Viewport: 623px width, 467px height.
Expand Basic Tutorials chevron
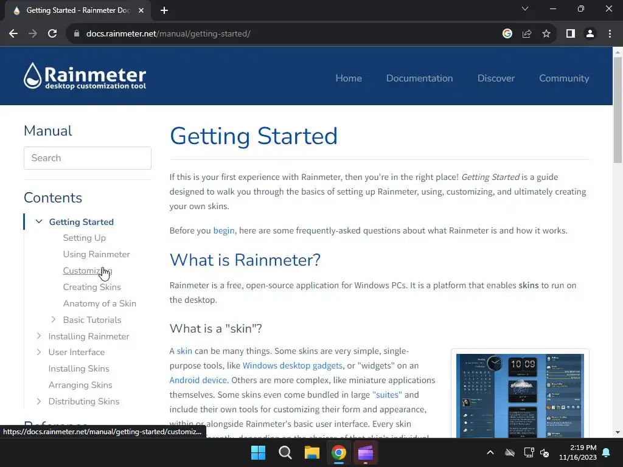[54, 319]
